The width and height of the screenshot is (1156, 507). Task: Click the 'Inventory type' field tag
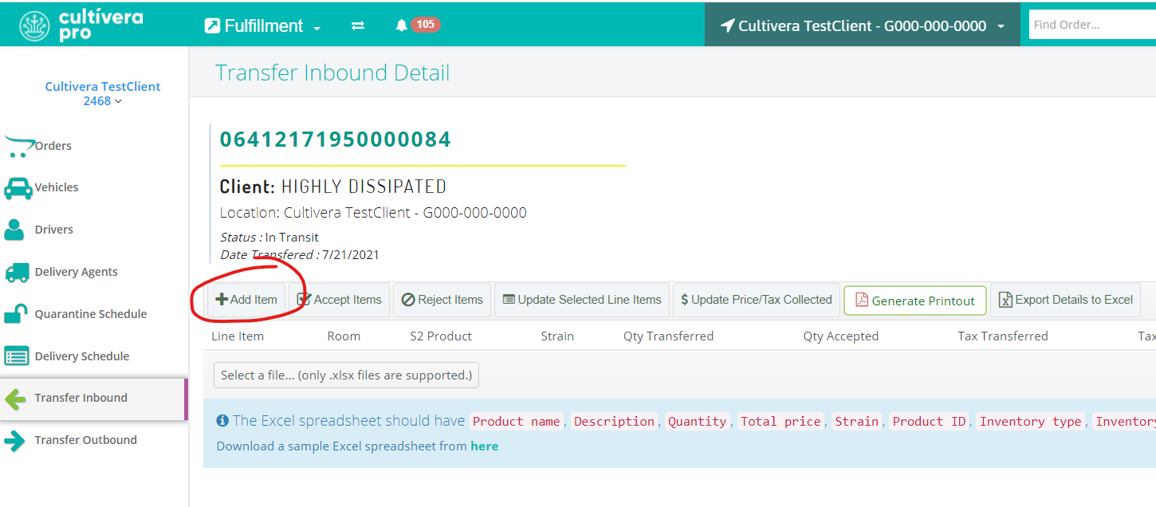pos(1031,422)
